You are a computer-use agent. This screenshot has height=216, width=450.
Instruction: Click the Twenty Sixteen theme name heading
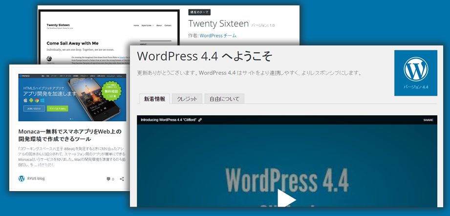coord(218,23)
